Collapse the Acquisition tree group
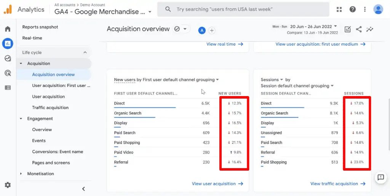 [21, 64]
